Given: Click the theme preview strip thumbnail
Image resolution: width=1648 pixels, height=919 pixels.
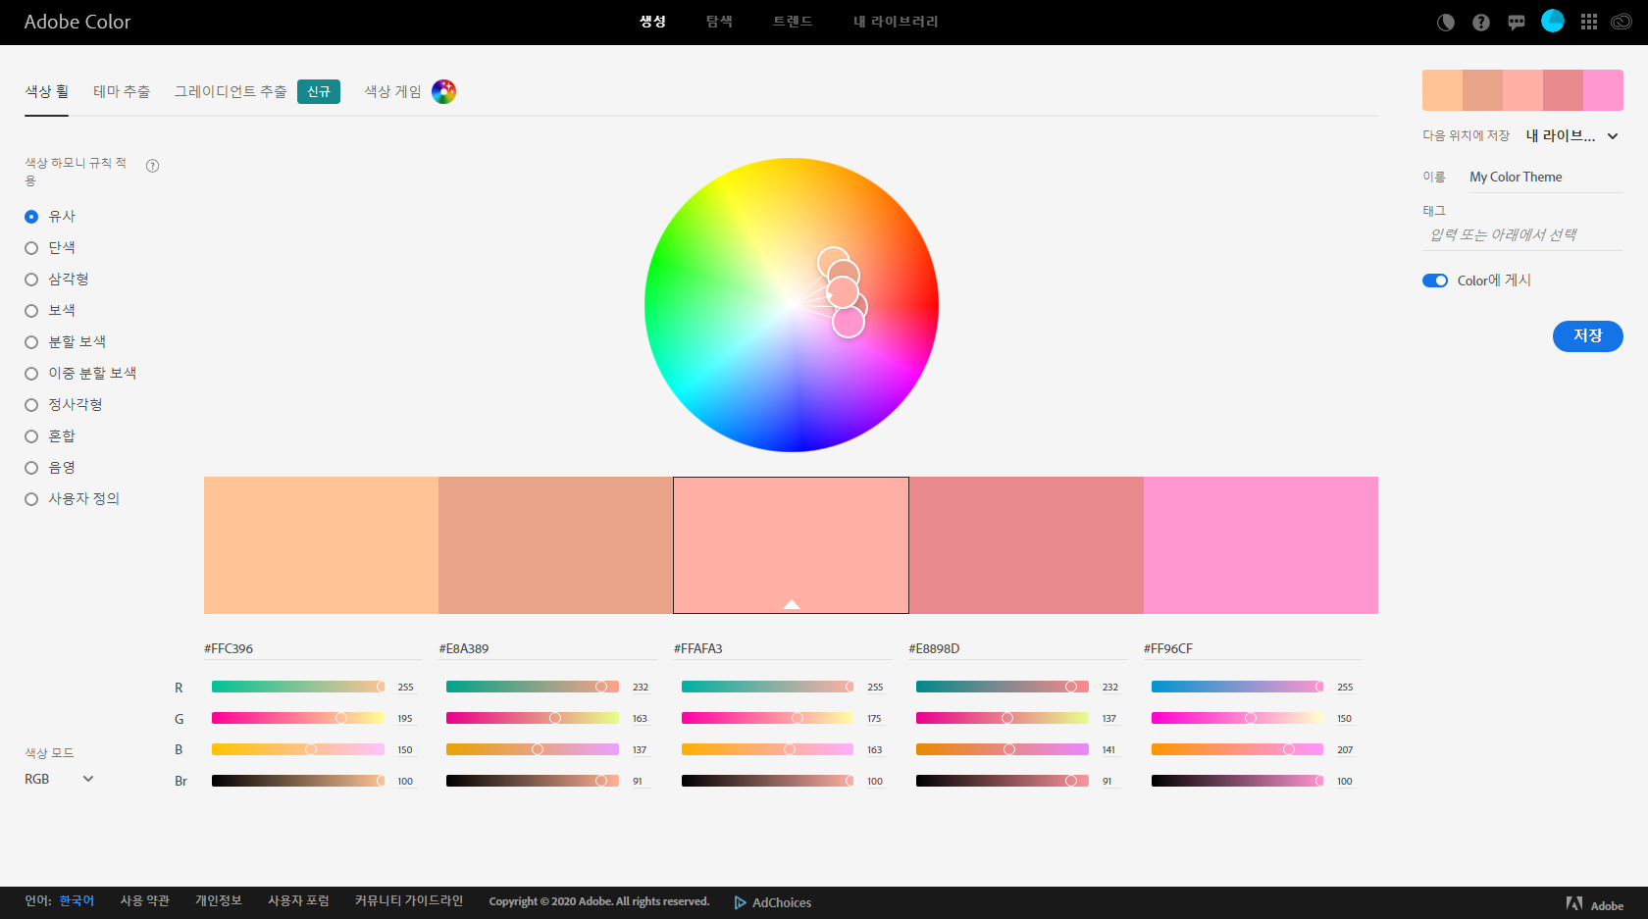Looking at the screenshot, I should [x=1522, y=90].
